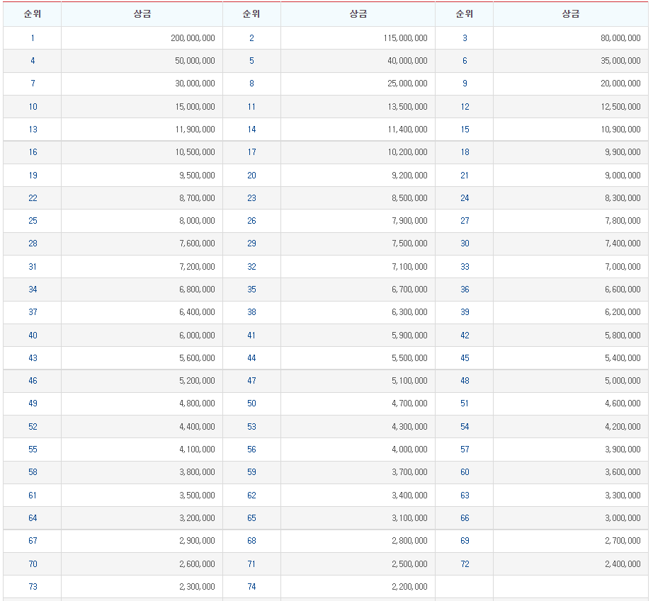653x601 pixels.
Task: Select the prize 4,700,000
Action: (x=409, y=403)
